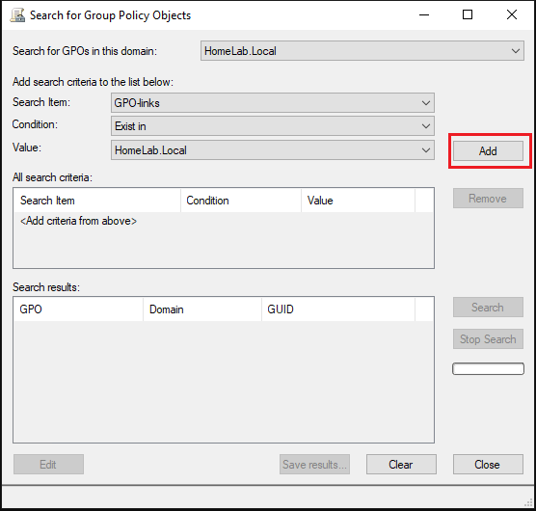
Task: Open the domain dropdown showing HomeLab.Local
Action: (x=362, y=51)
